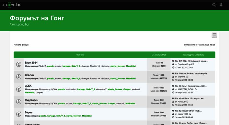This screenshot has width=229, height=125.
Task: Click moderator SkArY_9 in the Берое row
Action: 61,116
